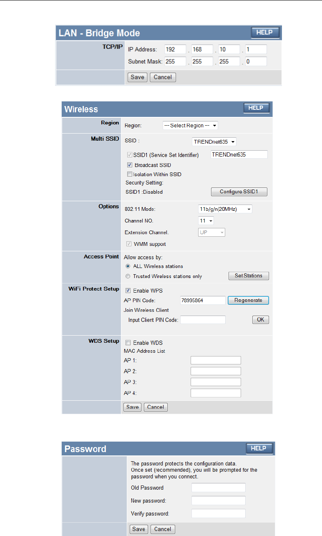
Task: Toggle the WMM support checkbox
Action: click(128, 244)
